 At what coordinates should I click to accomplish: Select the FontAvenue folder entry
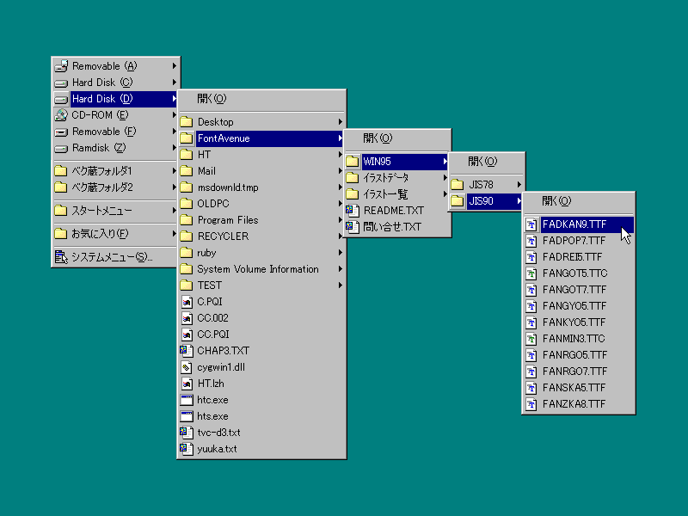(262, 138)
